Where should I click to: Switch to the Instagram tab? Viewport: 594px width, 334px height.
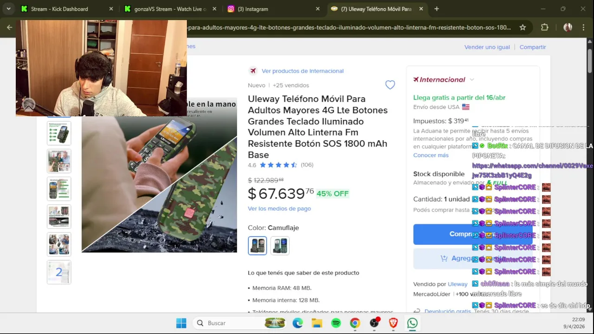click(273, 9)
